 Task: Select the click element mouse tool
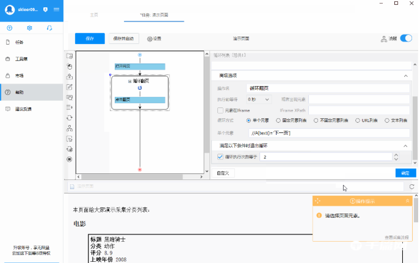(70, 67)
